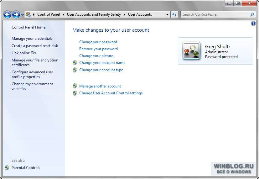Image resolution: width=259 pixels, height=179 pixels.
Task: Minimize the User Accounts window
Action: 229,3
